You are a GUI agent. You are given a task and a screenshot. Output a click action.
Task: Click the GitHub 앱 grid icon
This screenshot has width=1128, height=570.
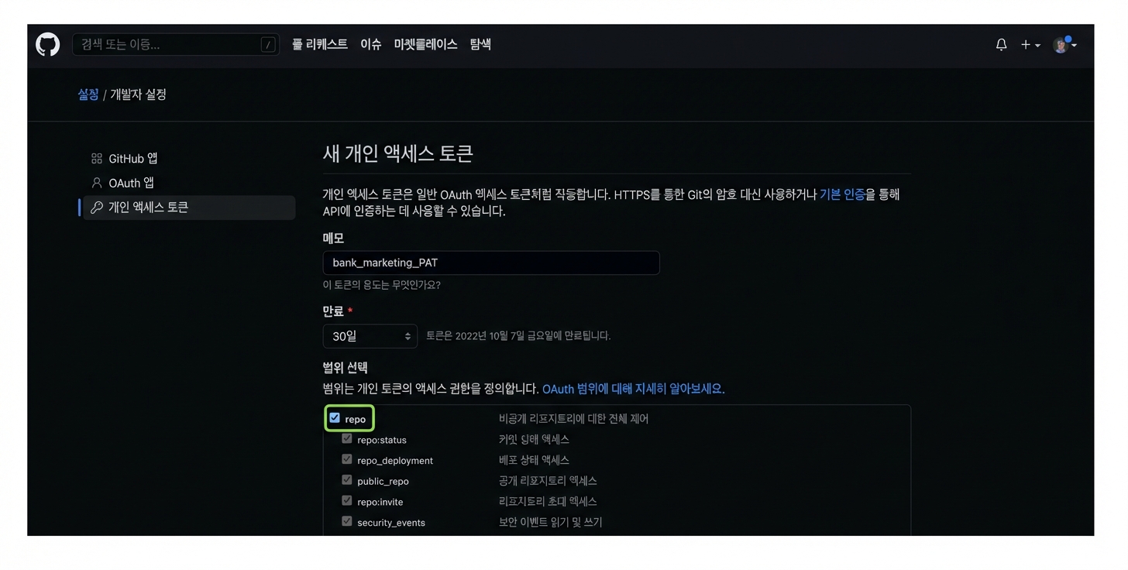(x=97, y=159)
